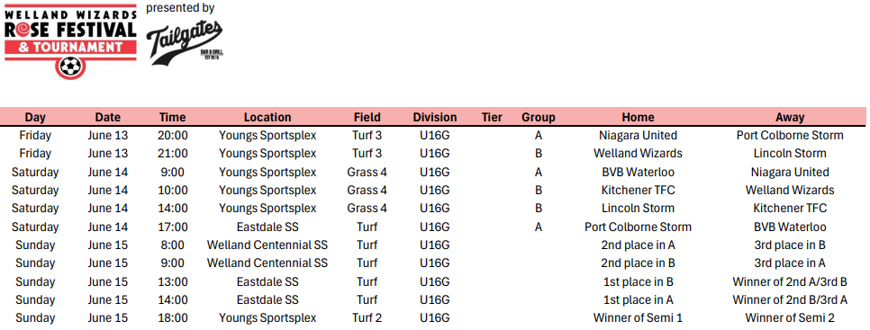
Task: Select the Division column header
Action: pyautogui.click(x=434, y=118)
